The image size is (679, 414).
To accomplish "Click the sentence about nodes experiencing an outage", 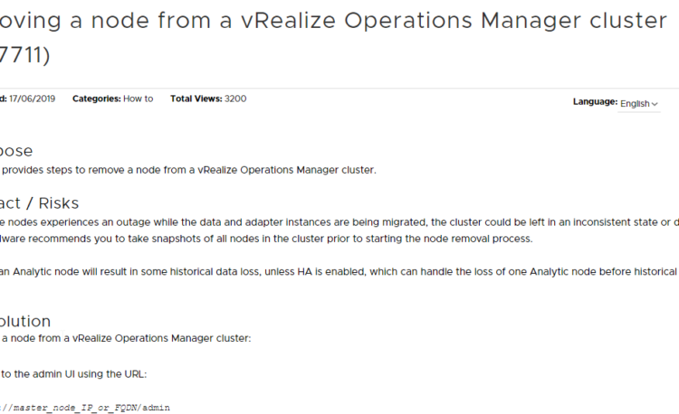I will pyautogui.click(x=339, y=222).
